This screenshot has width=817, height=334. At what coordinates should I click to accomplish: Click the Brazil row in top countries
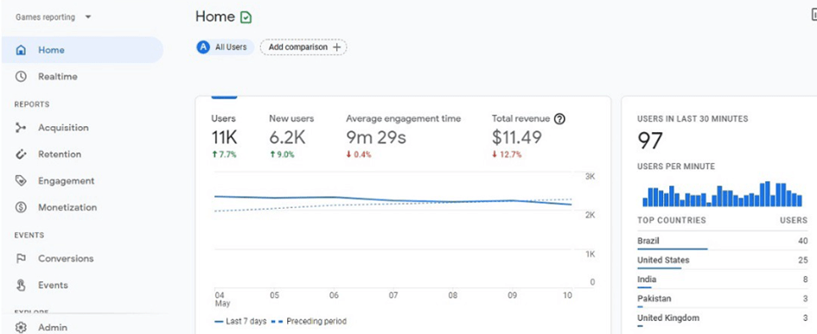point(723,242)
